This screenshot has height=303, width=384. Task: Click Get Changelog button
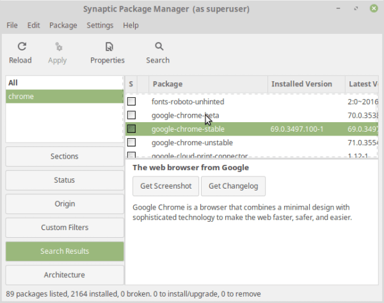(x=233, y=186)
